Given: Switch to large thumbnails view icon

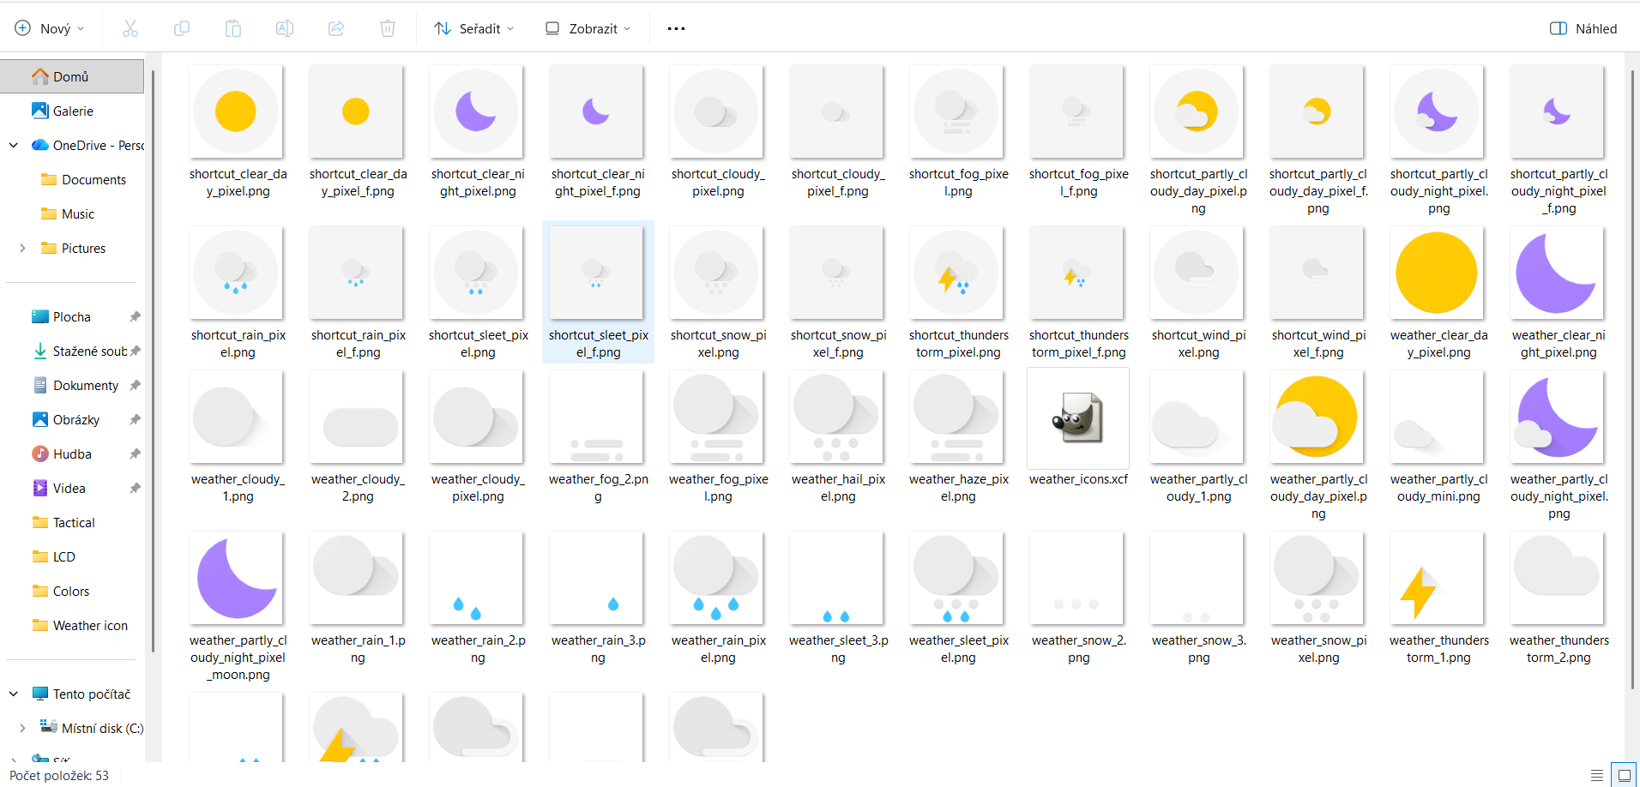Looking at the screenshot, I should coord(1623,775).
